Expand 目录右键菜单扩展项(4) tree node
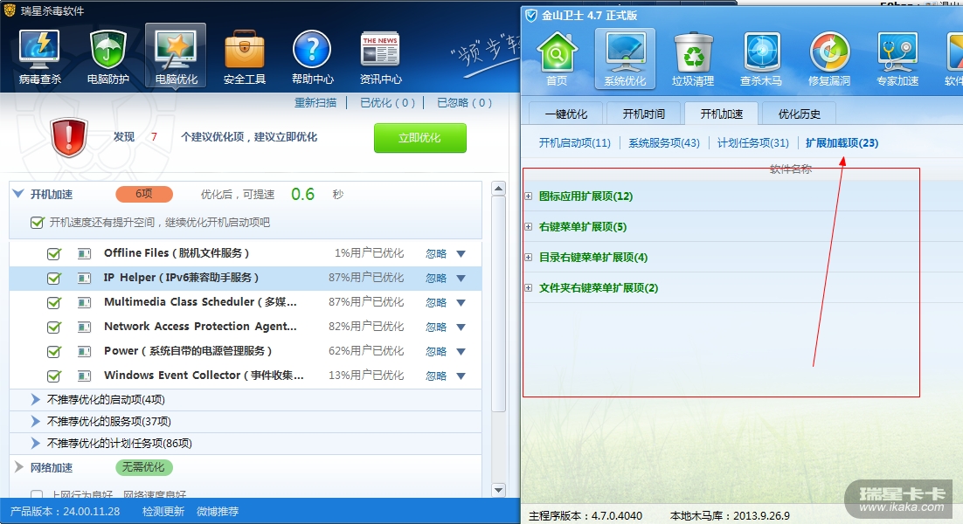This screenshot has width=963, height=524. pos(528,257)
